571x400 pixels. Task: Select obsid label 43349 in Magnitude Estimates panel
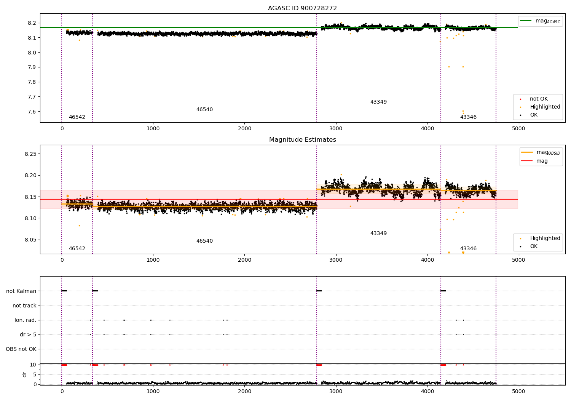pos(378,234)
